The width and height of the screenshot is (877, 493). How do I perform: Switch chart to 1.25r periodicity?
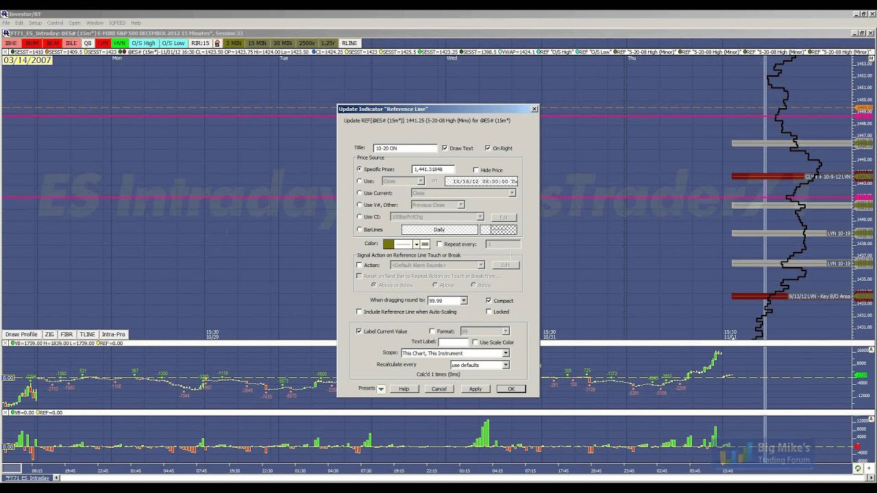(328, 43)
